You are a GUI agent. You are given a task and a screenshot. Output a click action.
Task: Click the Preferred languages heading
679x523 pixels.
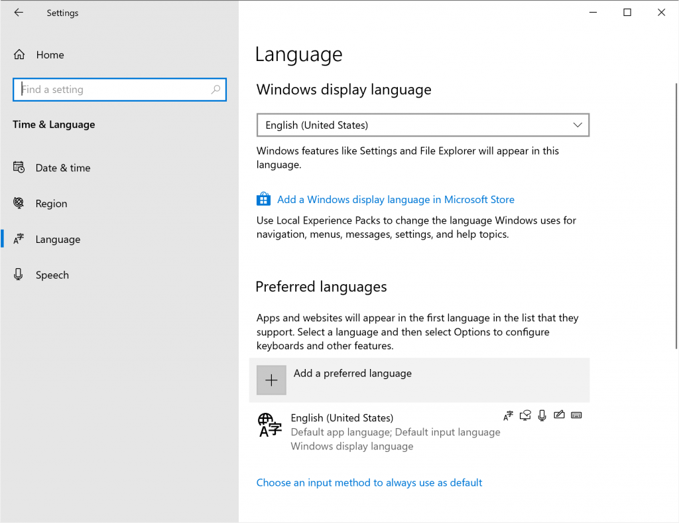pyautogui.click(x=321, y=287)
